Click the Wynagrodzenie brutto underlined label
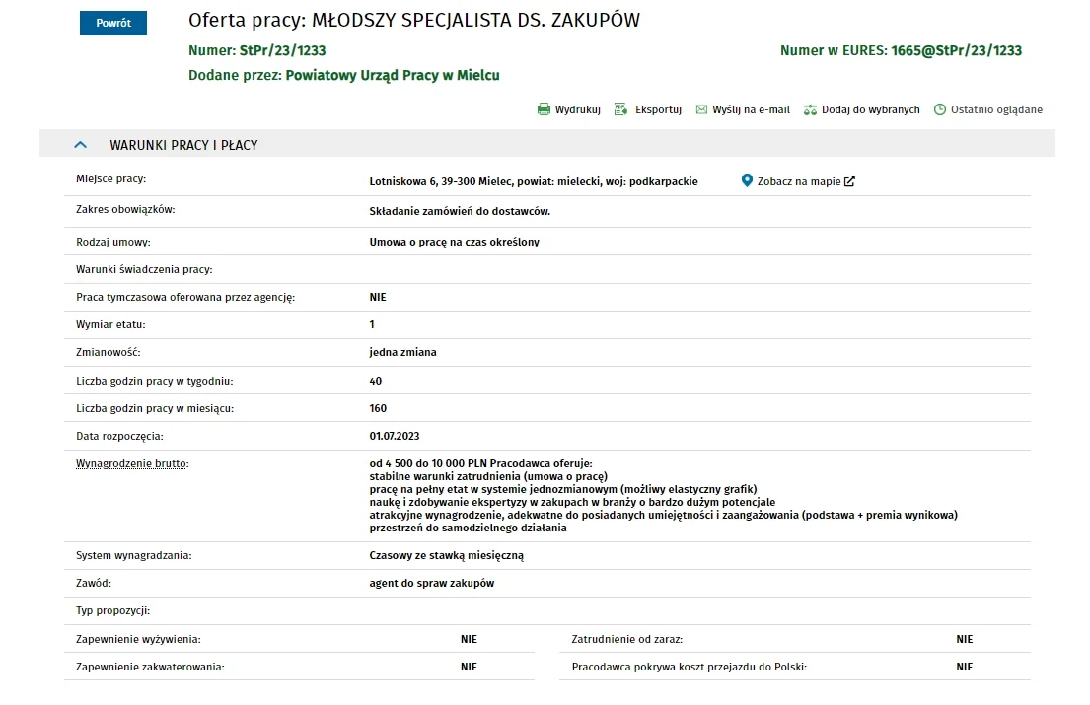This screenshot has height=705, width=1090. (132, 464)
